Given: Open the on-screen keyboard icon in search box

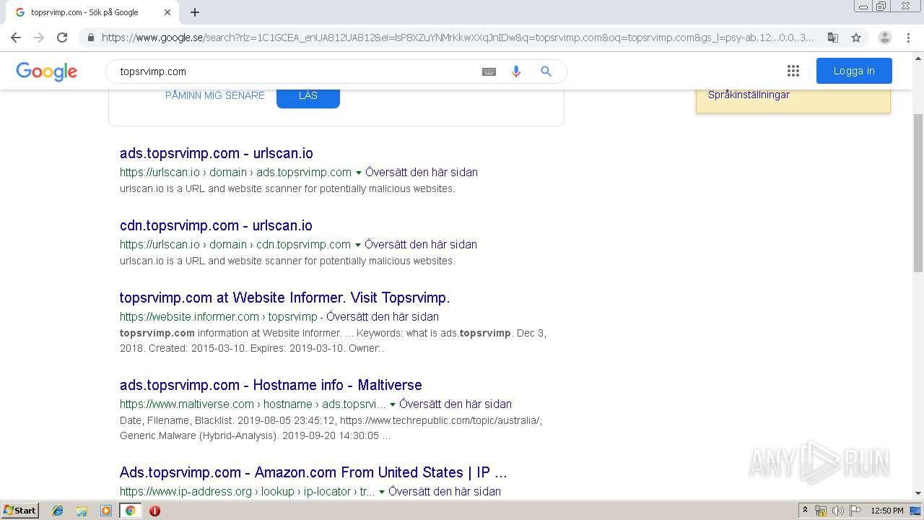Looking at the screenshot, I should pyautogui.click(x=489, y=71).
